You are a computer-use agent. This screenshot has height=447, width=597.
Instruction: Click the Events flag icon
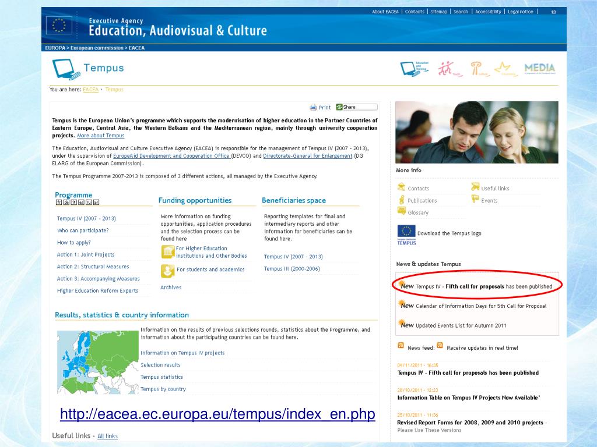pos(475,198)
